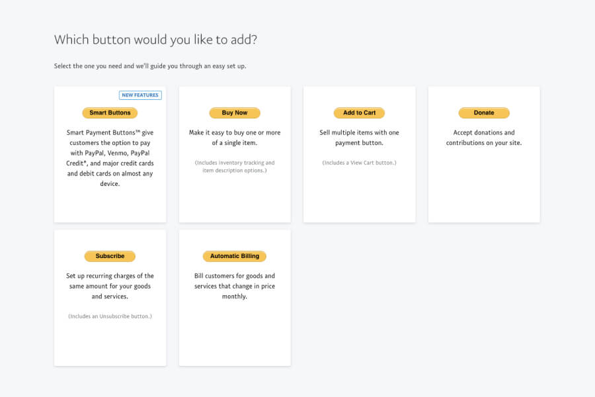Click the inventory tracking note text

pyautogui.click(x=235, y=167)
